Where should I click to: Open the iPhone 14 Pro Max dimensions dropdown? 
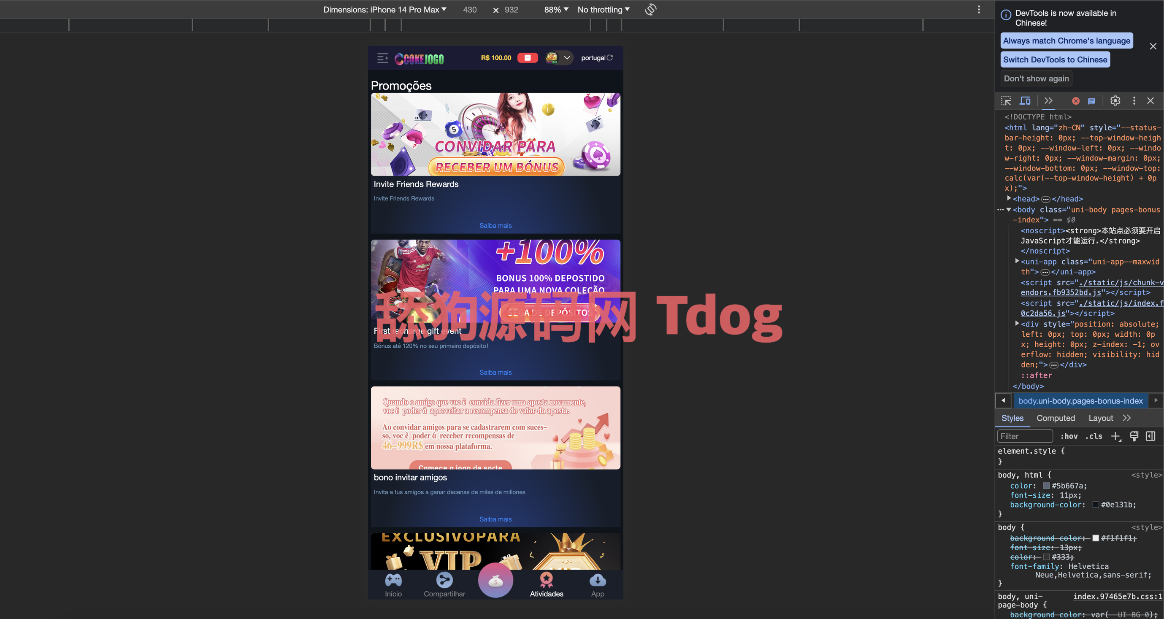384,9
